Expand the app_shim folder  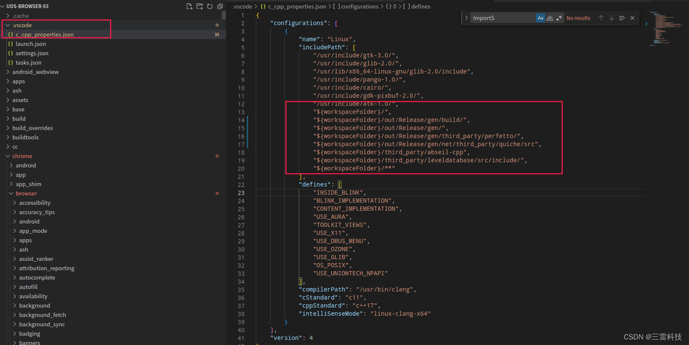pos(113,184)
